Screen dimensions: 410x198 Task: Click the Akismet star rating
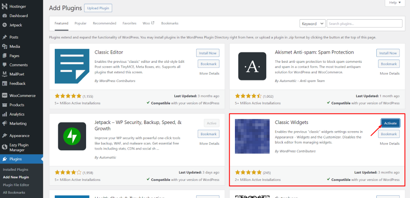click(248, 96)
